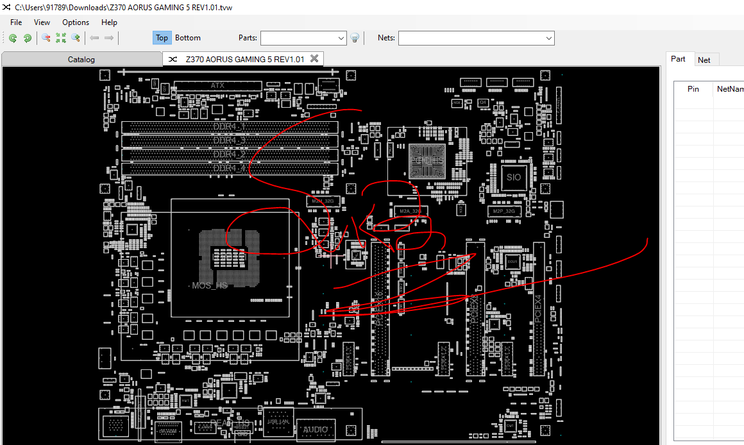The image size is (744, 445).
Task: Select the DDR4_2 memory slot
Action: pyautogui.click(x=230, y=155)
